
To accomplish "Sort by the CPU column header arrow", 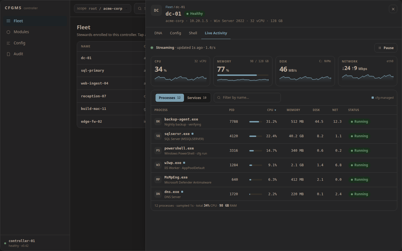I will [x=275, y=110].
